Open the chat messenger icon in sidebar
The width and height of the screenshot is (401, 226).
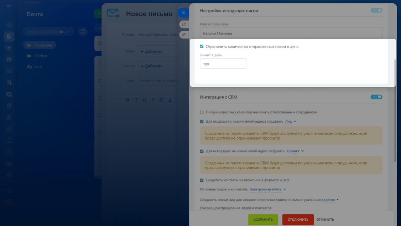[9, 48]
